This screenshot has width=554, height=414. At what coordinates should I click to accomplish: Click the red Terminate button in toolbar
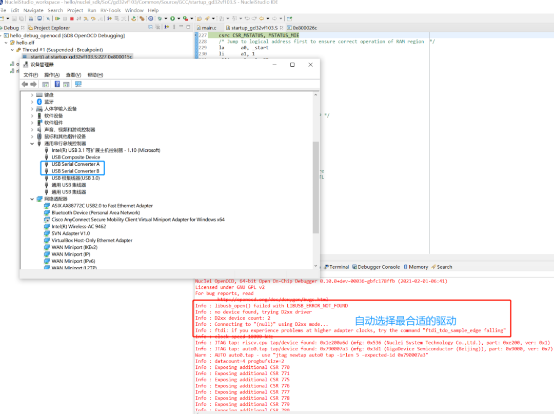72,18
